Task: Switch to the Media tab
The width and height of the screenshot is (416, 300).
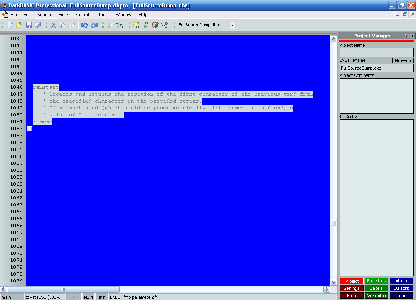Action: pyautogui.click(x=401, y=281)
